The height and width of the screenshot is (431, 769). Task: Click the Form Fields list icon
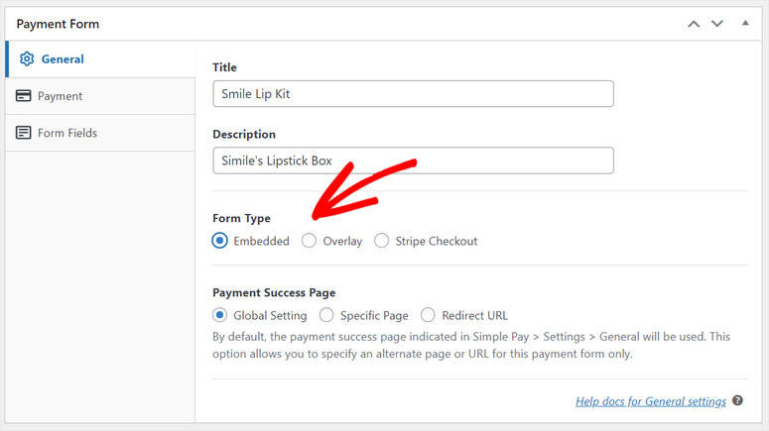24,133
